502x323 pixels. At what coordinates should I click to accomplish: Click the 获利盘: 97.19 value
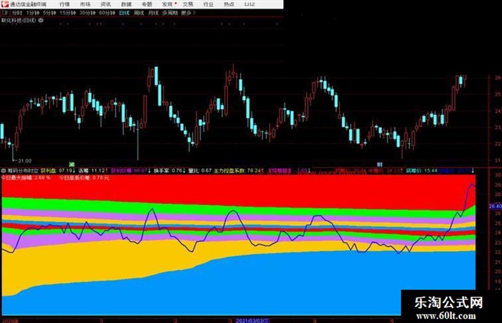[x=57, y=171]
